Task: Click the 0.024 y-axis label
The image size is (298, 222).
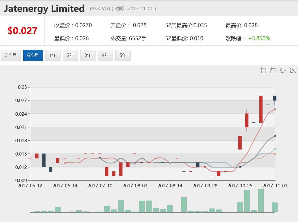Action: 21,114
